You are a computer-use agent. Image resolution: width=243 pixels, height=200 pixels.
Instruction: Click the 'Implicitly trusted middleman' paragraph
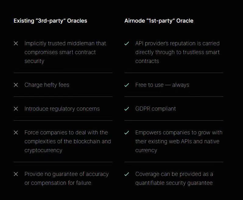coord(65,52)
